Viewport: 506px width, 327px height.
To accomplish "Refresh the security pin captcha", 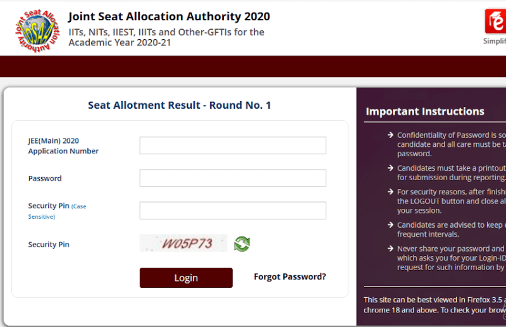I will [x=242, y=244].
